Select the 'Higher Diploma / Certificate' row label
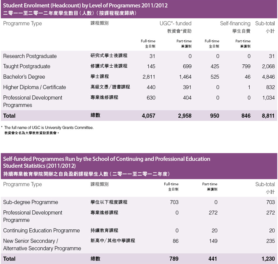 (x=35, y=87)
